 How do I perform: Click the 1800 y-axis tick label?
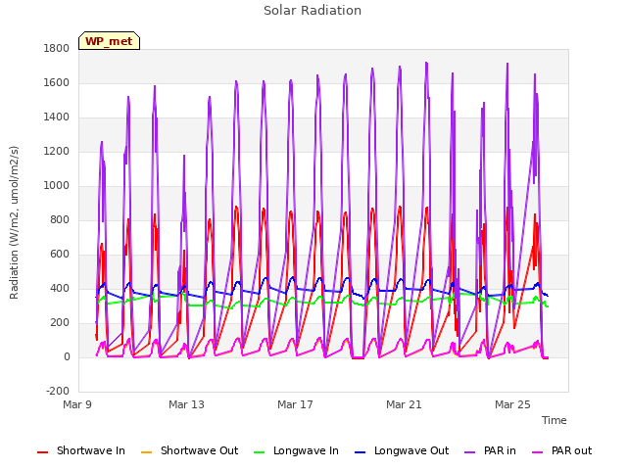point(57,48)
